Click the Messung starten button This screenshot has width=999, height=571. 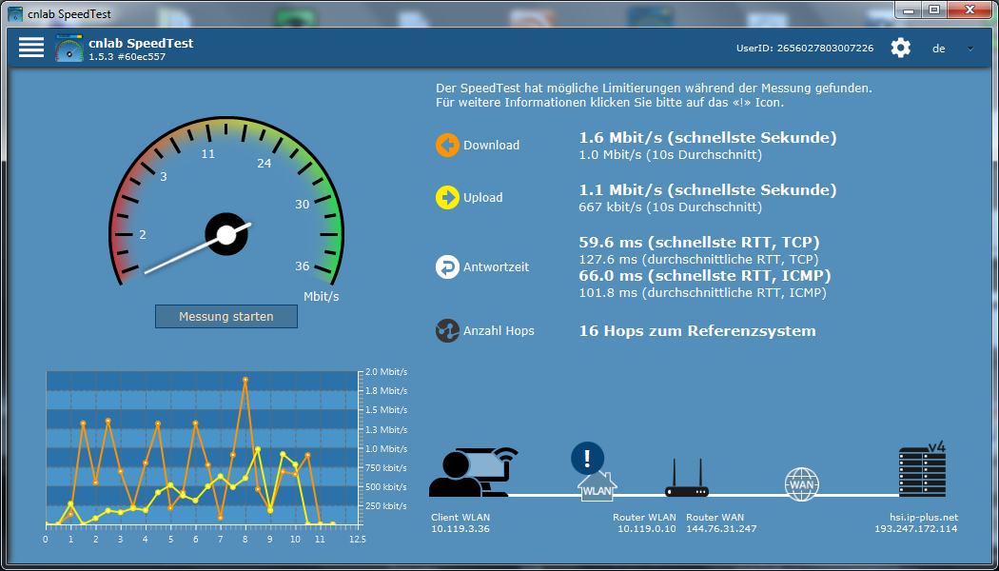(226, 317)
